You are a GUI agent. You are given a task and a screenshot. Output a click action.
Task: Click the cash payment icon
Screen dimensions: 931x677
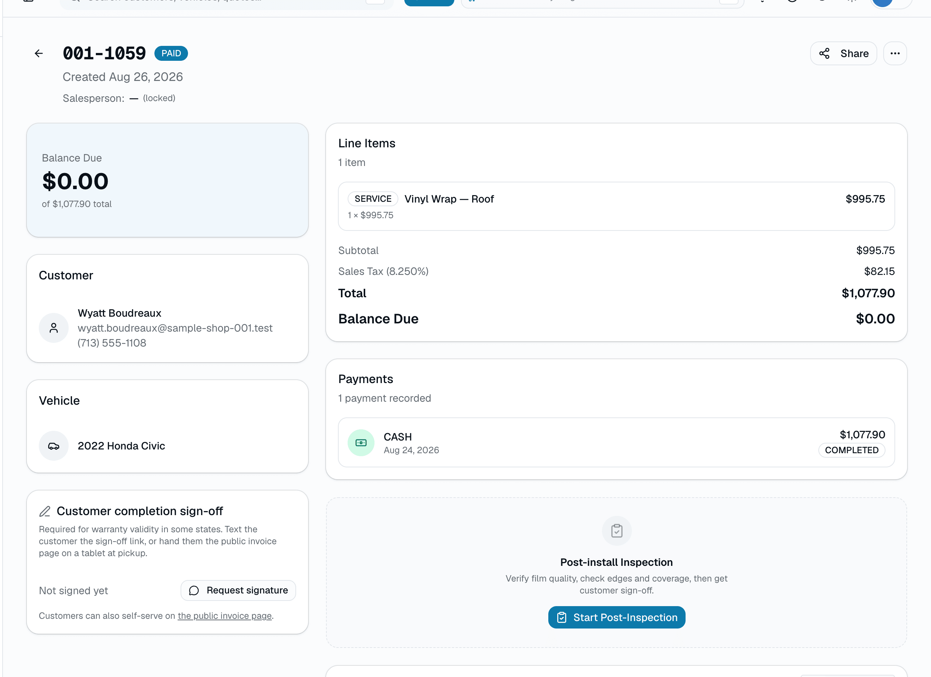point(361,443)
